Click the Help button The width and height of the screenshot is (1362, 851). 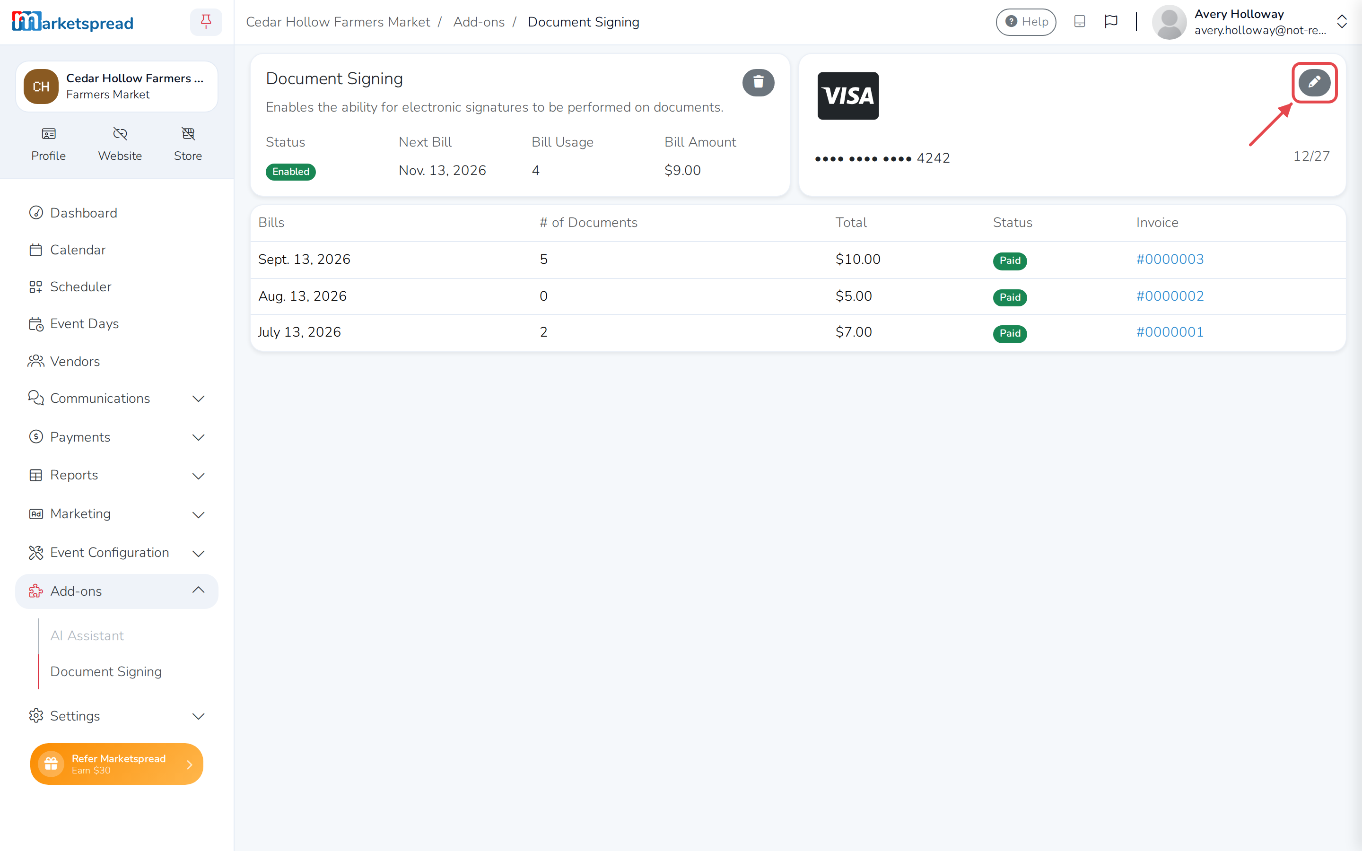[x=1025, y=22]
